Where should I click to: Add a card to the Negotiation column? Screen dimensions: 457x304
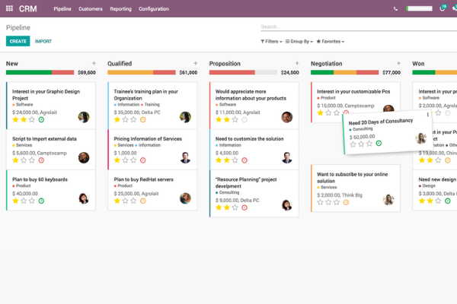tap(398, 63)
